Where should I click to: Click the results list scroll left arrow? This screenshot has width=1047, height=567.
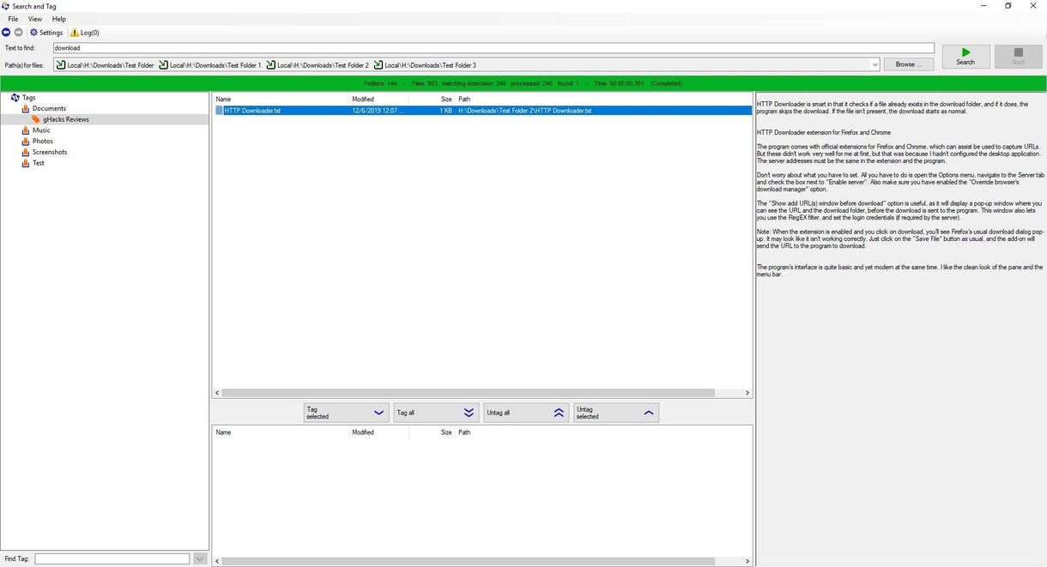pyautogui.click(x=217, y=393)
